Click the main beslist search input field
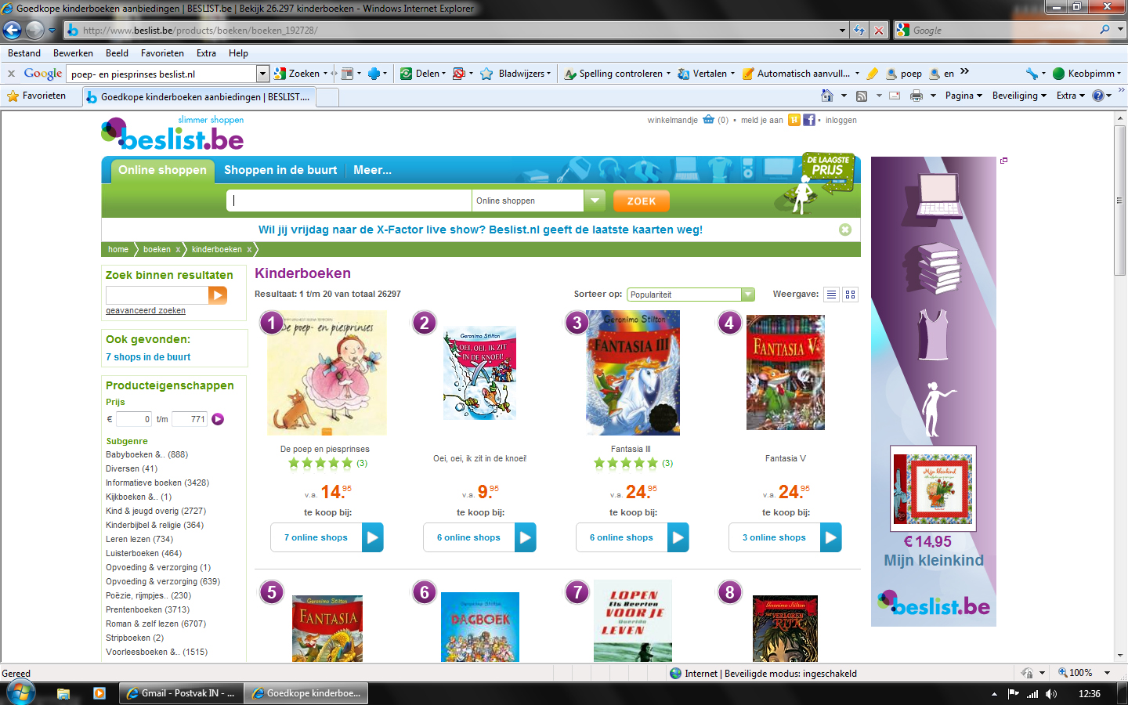The image size is (1128, 705). point(349,201)
